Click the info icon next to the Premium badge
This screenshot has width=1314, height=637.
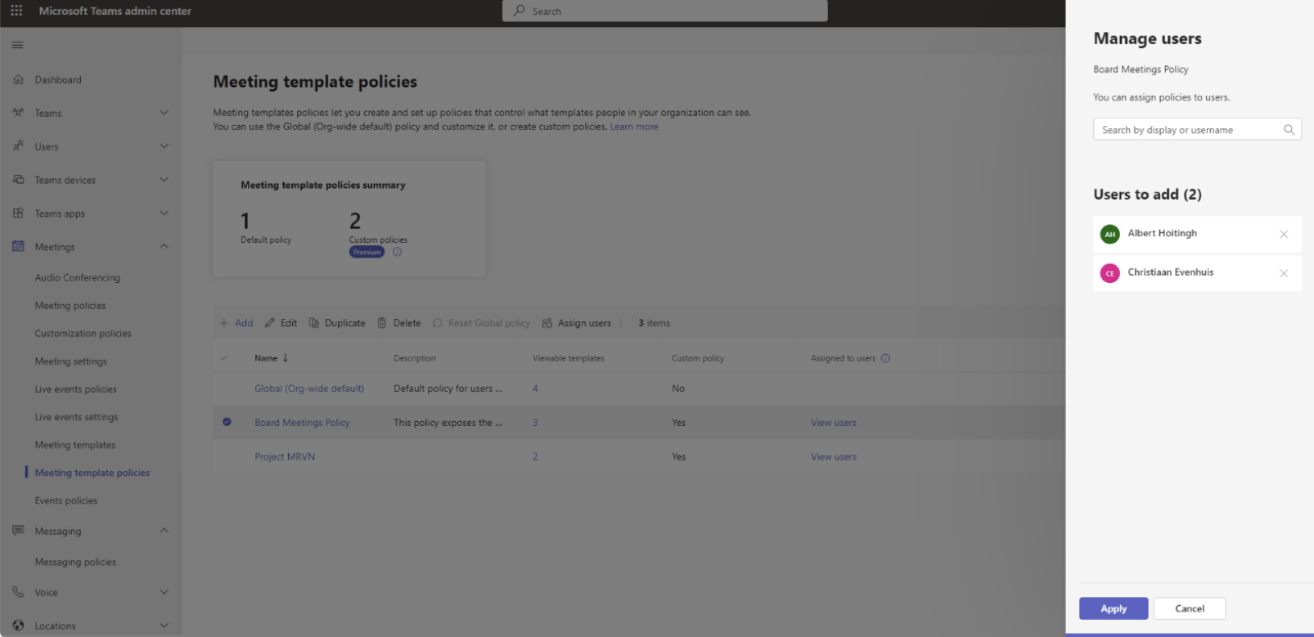point(397,252)
